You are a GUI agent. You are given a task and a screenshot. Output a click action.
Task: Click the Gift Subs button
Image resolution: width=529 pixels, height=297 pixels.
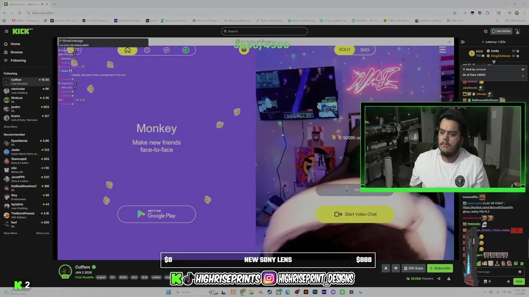point(413,268)
